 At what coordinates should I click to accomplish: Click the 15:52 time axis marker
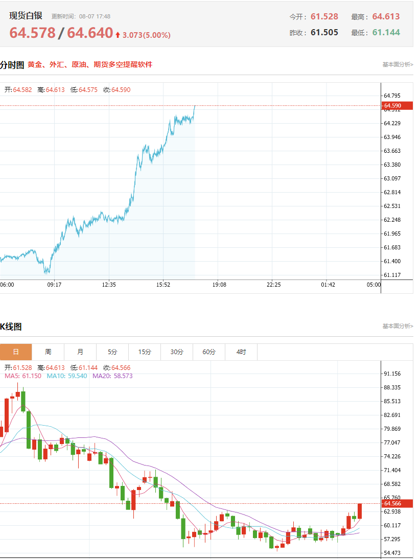coord(163,285)
